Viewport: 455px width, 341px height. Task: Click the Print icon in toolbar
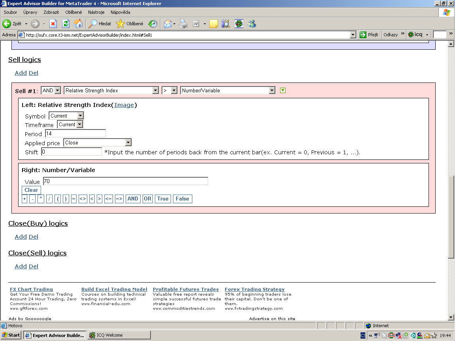point(183,24)
